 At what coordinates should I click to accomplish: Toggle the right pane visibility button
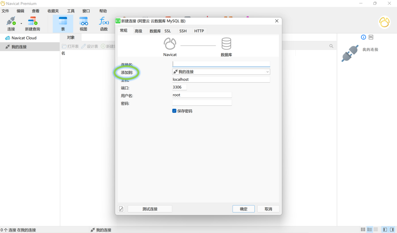click(x=392, y=229)
